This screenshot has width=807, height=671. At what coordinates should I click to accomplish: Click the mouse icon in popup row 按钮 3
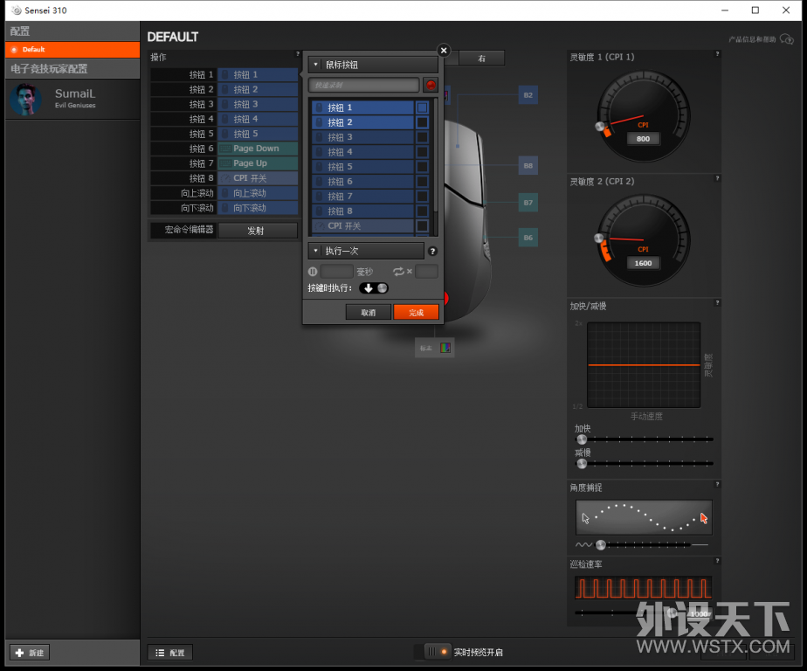click(319, 137)
